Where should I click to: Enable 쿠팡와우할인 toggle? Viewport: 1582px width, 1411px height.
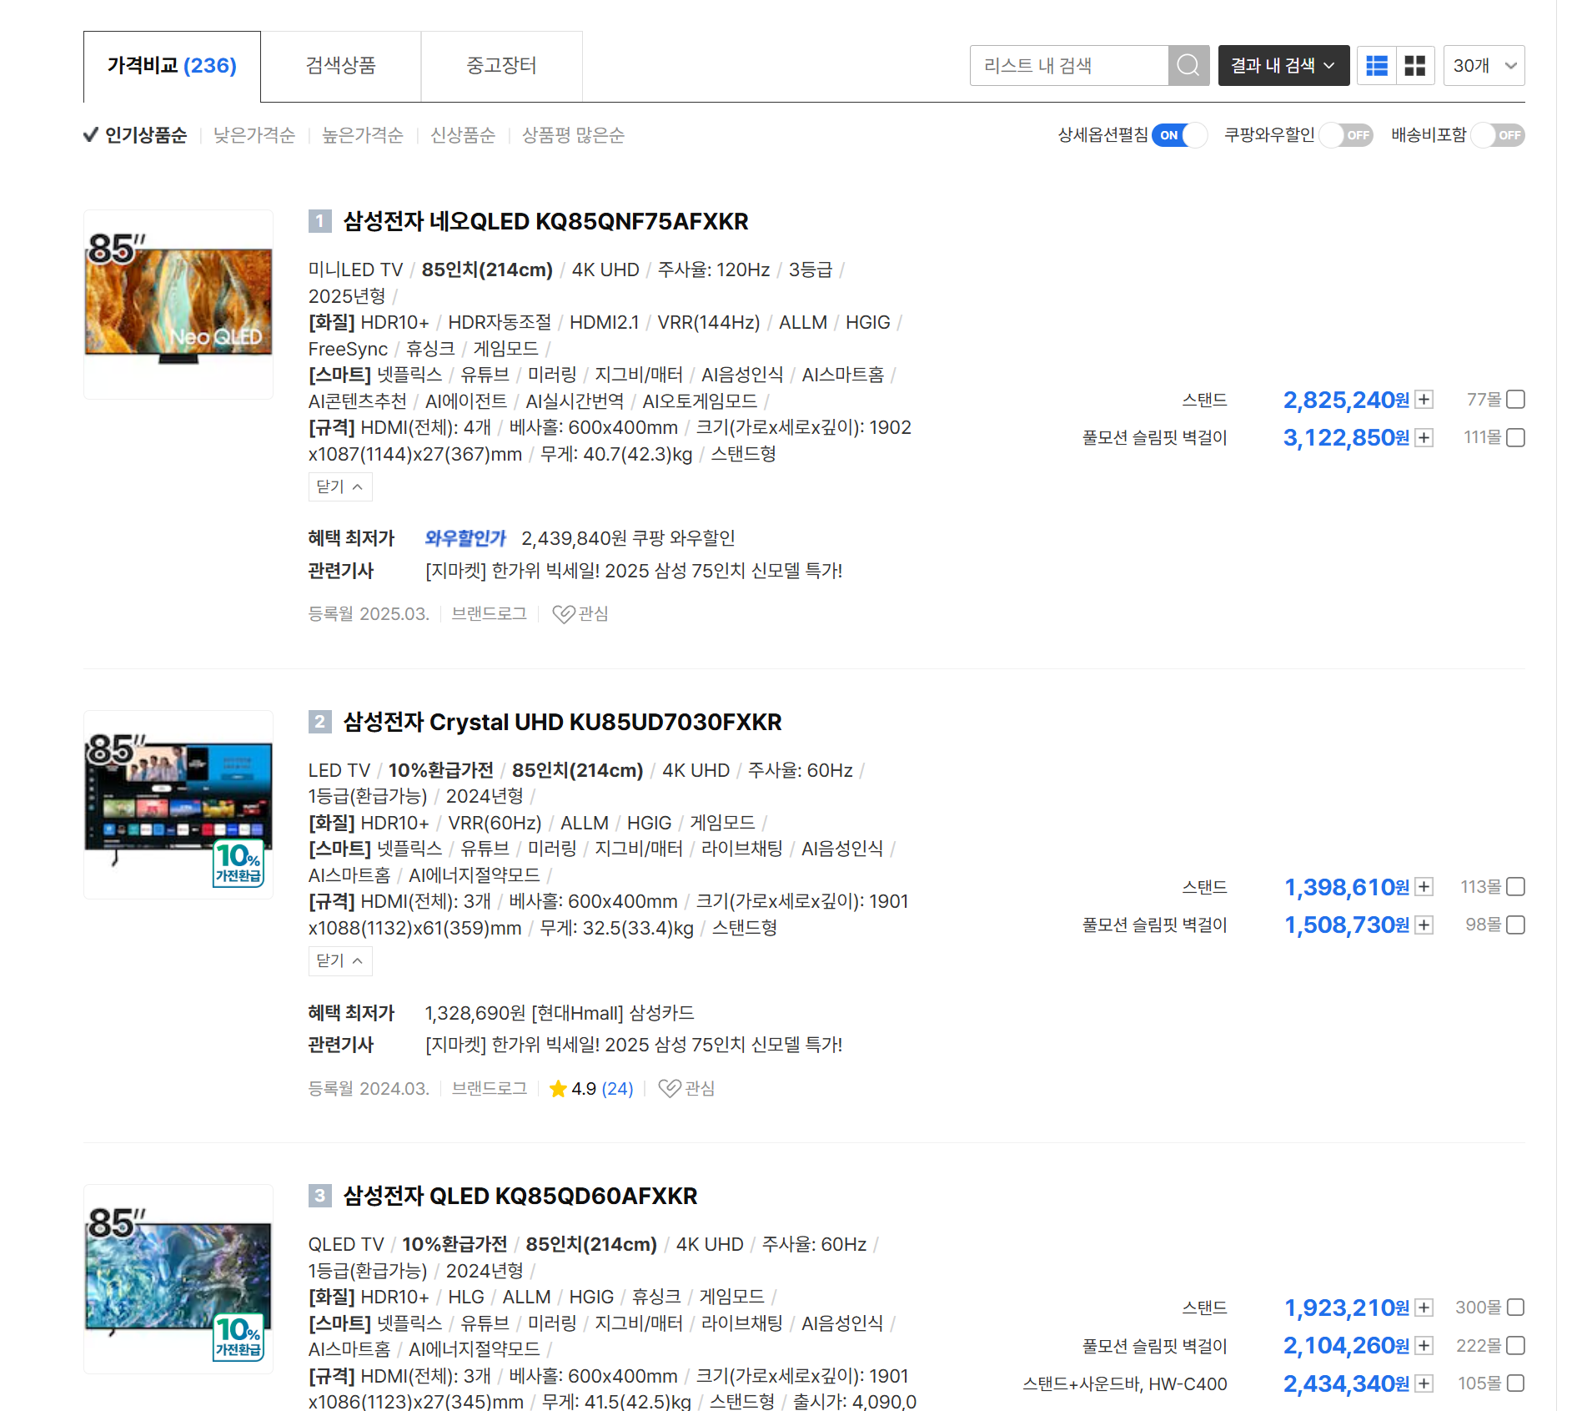click(1346, 135)
